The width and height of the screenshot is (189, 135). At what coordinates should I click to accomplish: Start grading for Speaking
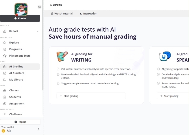click(x=173, y=96)
